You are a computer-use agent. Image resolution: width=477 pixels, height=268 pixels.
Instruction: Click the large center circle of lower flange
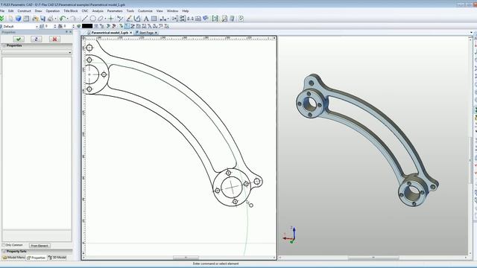232,187
